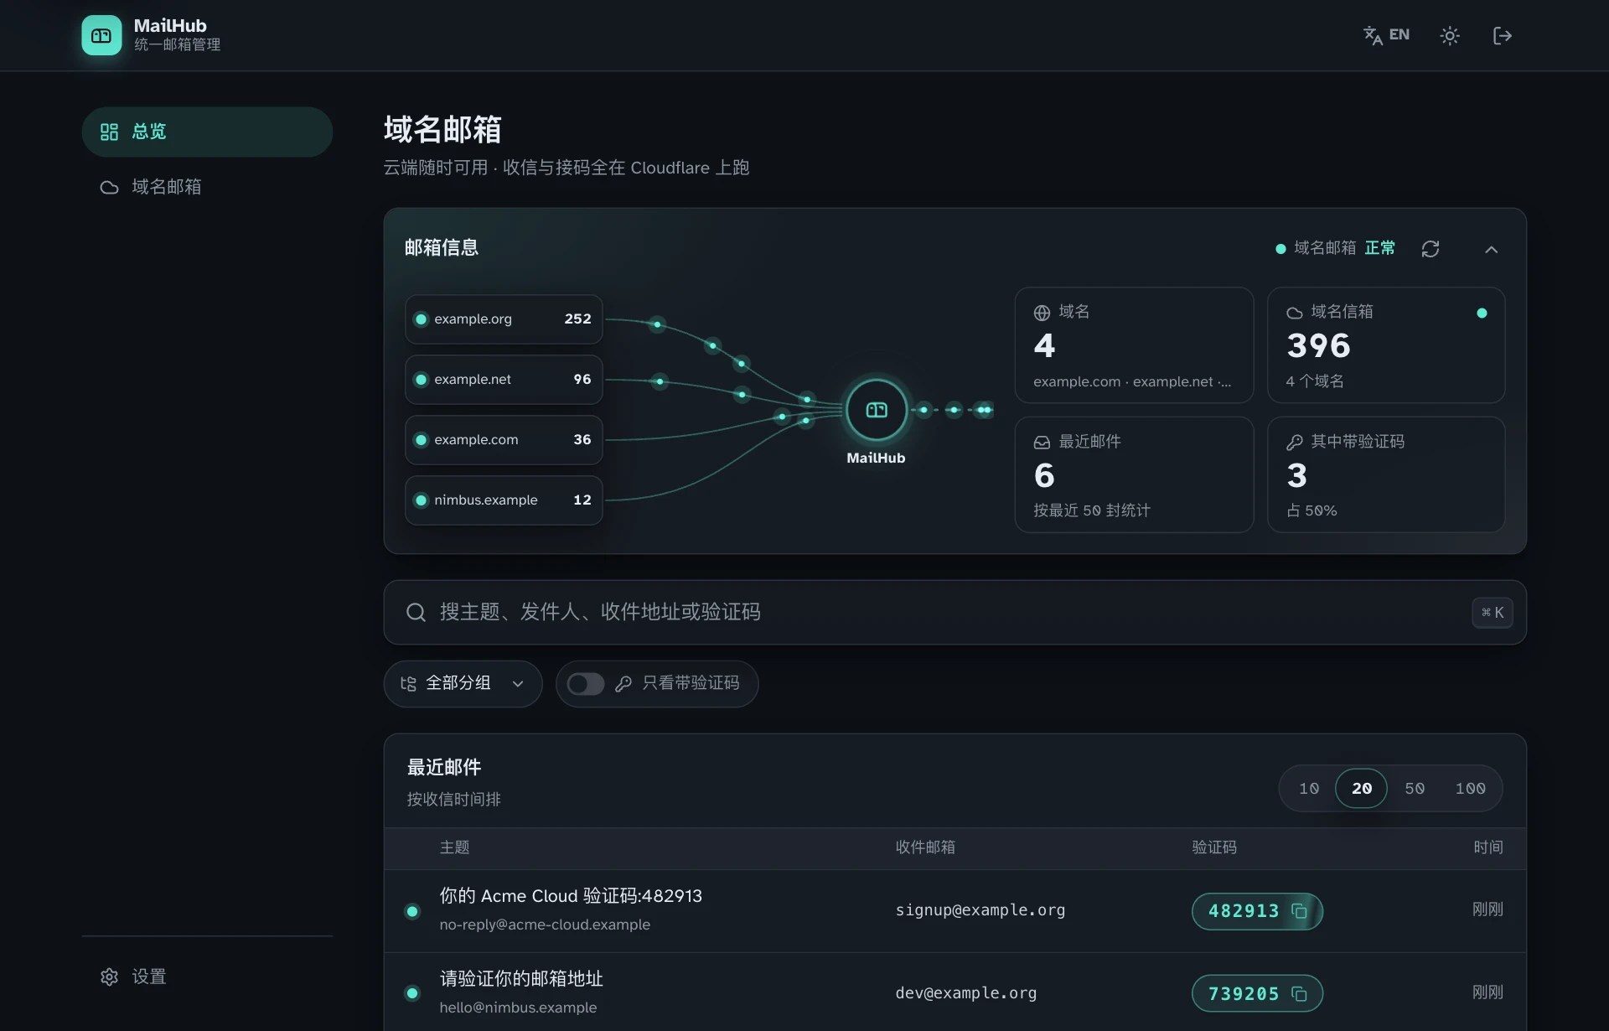Show 50 mails per page

pos(1415,789)
